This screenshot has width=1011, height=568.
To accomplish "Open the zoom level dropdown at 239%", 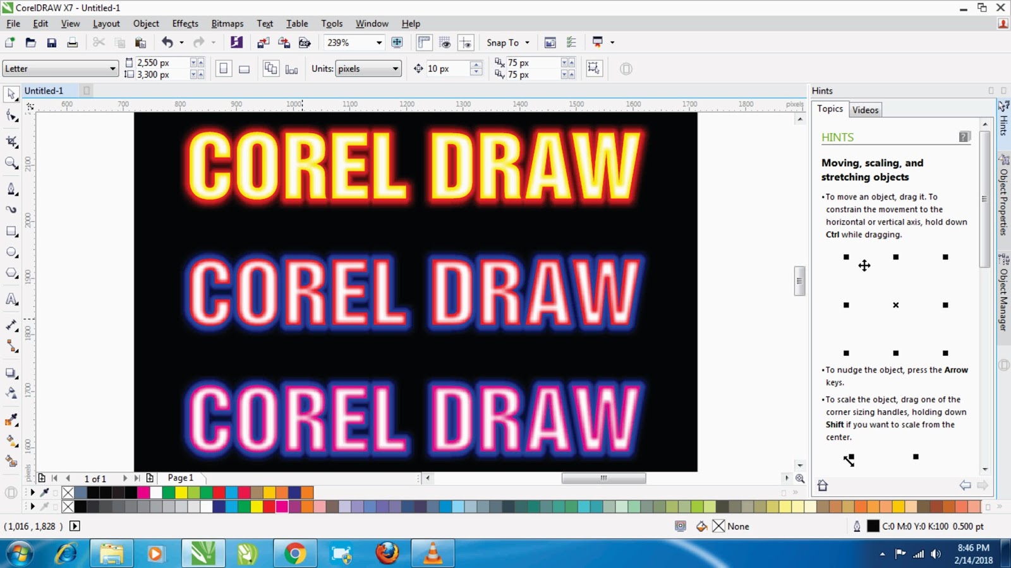I will pyautogui.click(x=379, y=42).
